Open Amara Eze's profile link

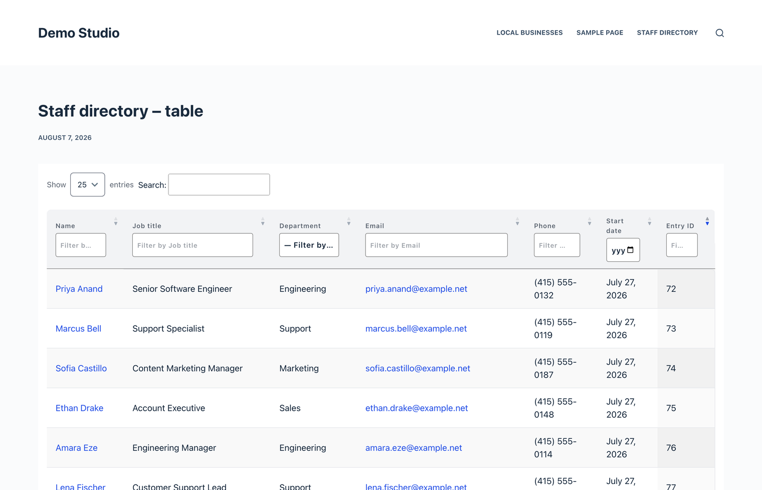[x=77, y=448]
